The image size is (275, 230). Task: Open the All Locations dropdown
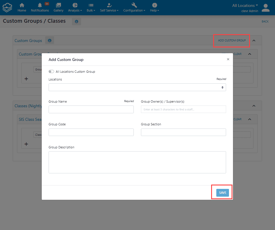tap(245, 6)
